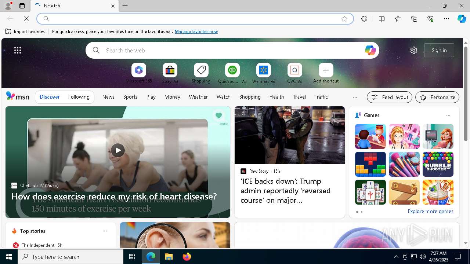Show hidden system tray icons

[396, 257]
